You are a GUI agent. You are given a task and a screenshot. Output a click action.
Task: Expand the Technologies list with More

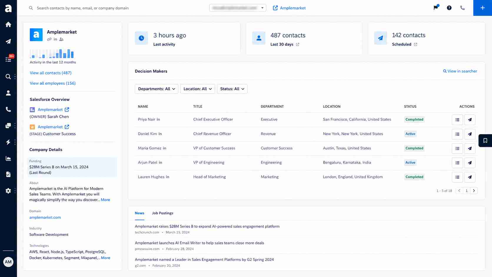point(106,258)
